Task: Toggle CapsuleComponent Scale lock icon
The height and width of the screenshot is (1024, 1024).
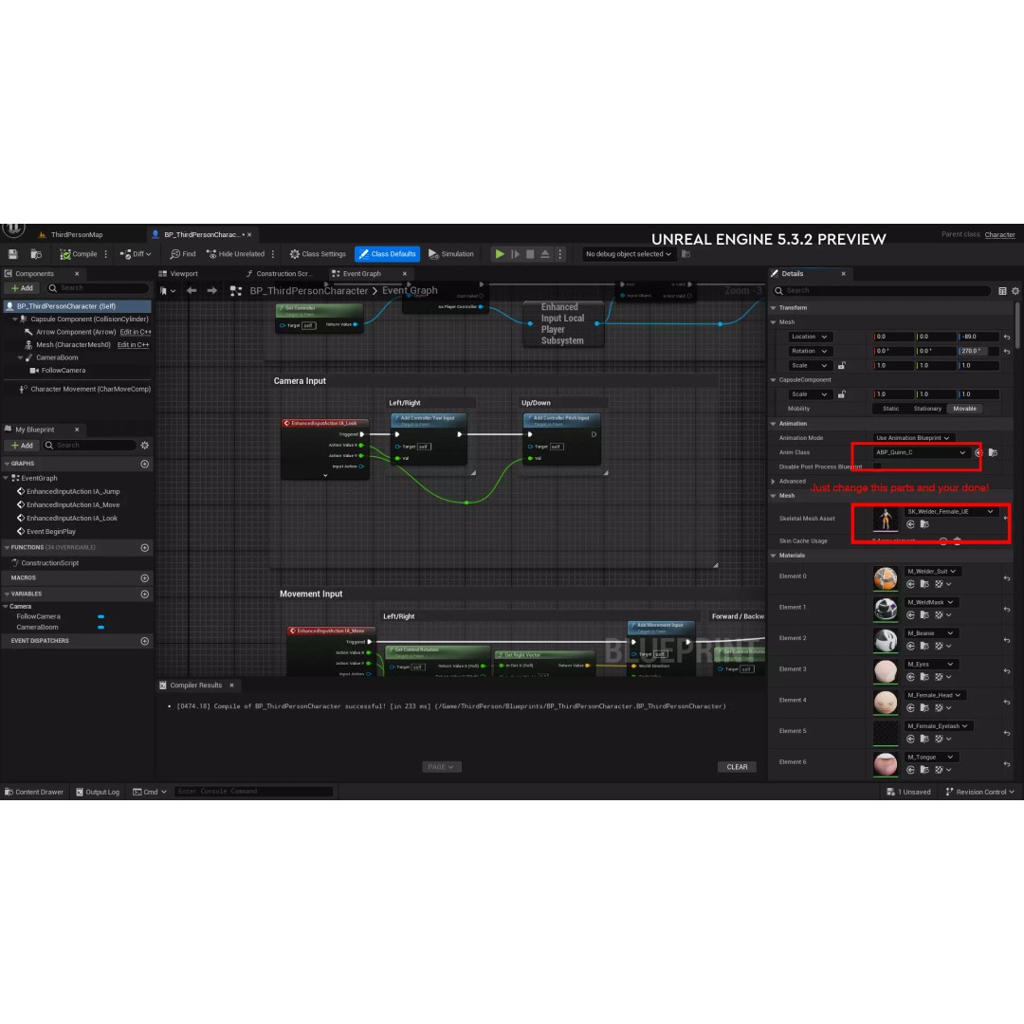Action: click(842, 394)
